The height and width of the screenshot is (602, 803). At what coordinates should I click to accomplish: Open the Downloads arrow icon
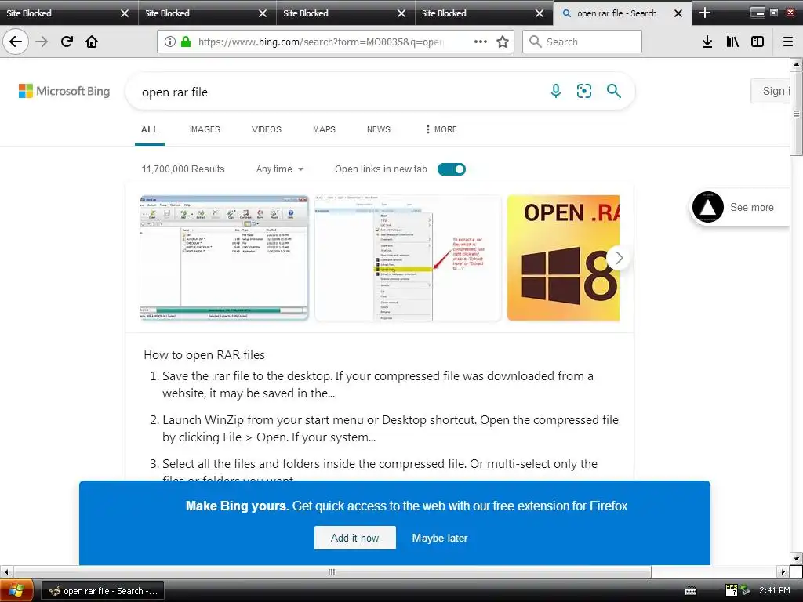pos(707,42)
